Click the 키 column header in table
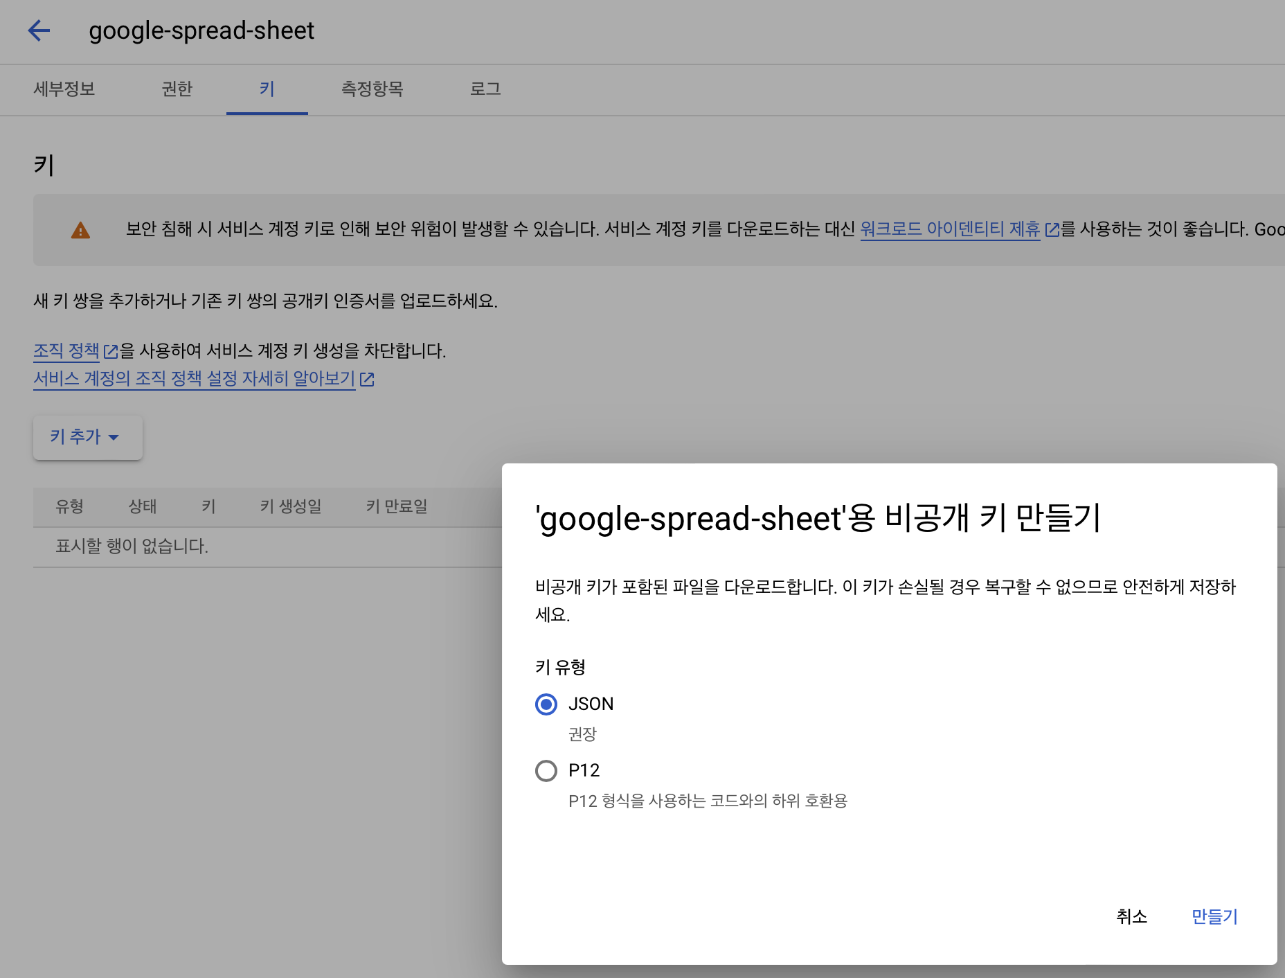Image resolution: width=1285 pixels, height=978 pixels. pos(208,506)
